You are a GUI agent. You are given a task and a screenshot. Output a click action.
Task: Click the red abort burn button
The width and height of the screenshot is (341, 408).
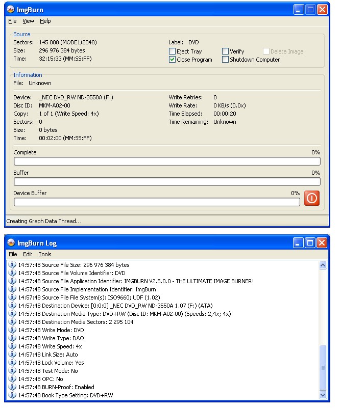coord(311,198)
